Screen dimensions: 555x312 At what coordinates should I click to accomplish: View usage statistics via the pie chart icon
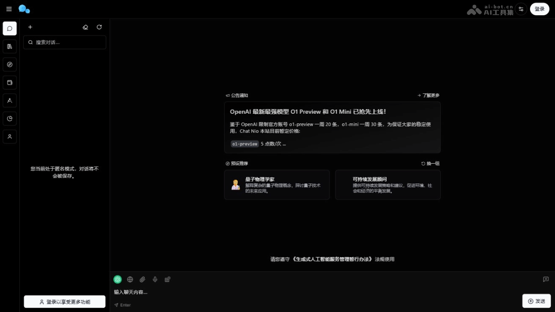(10, 118)
